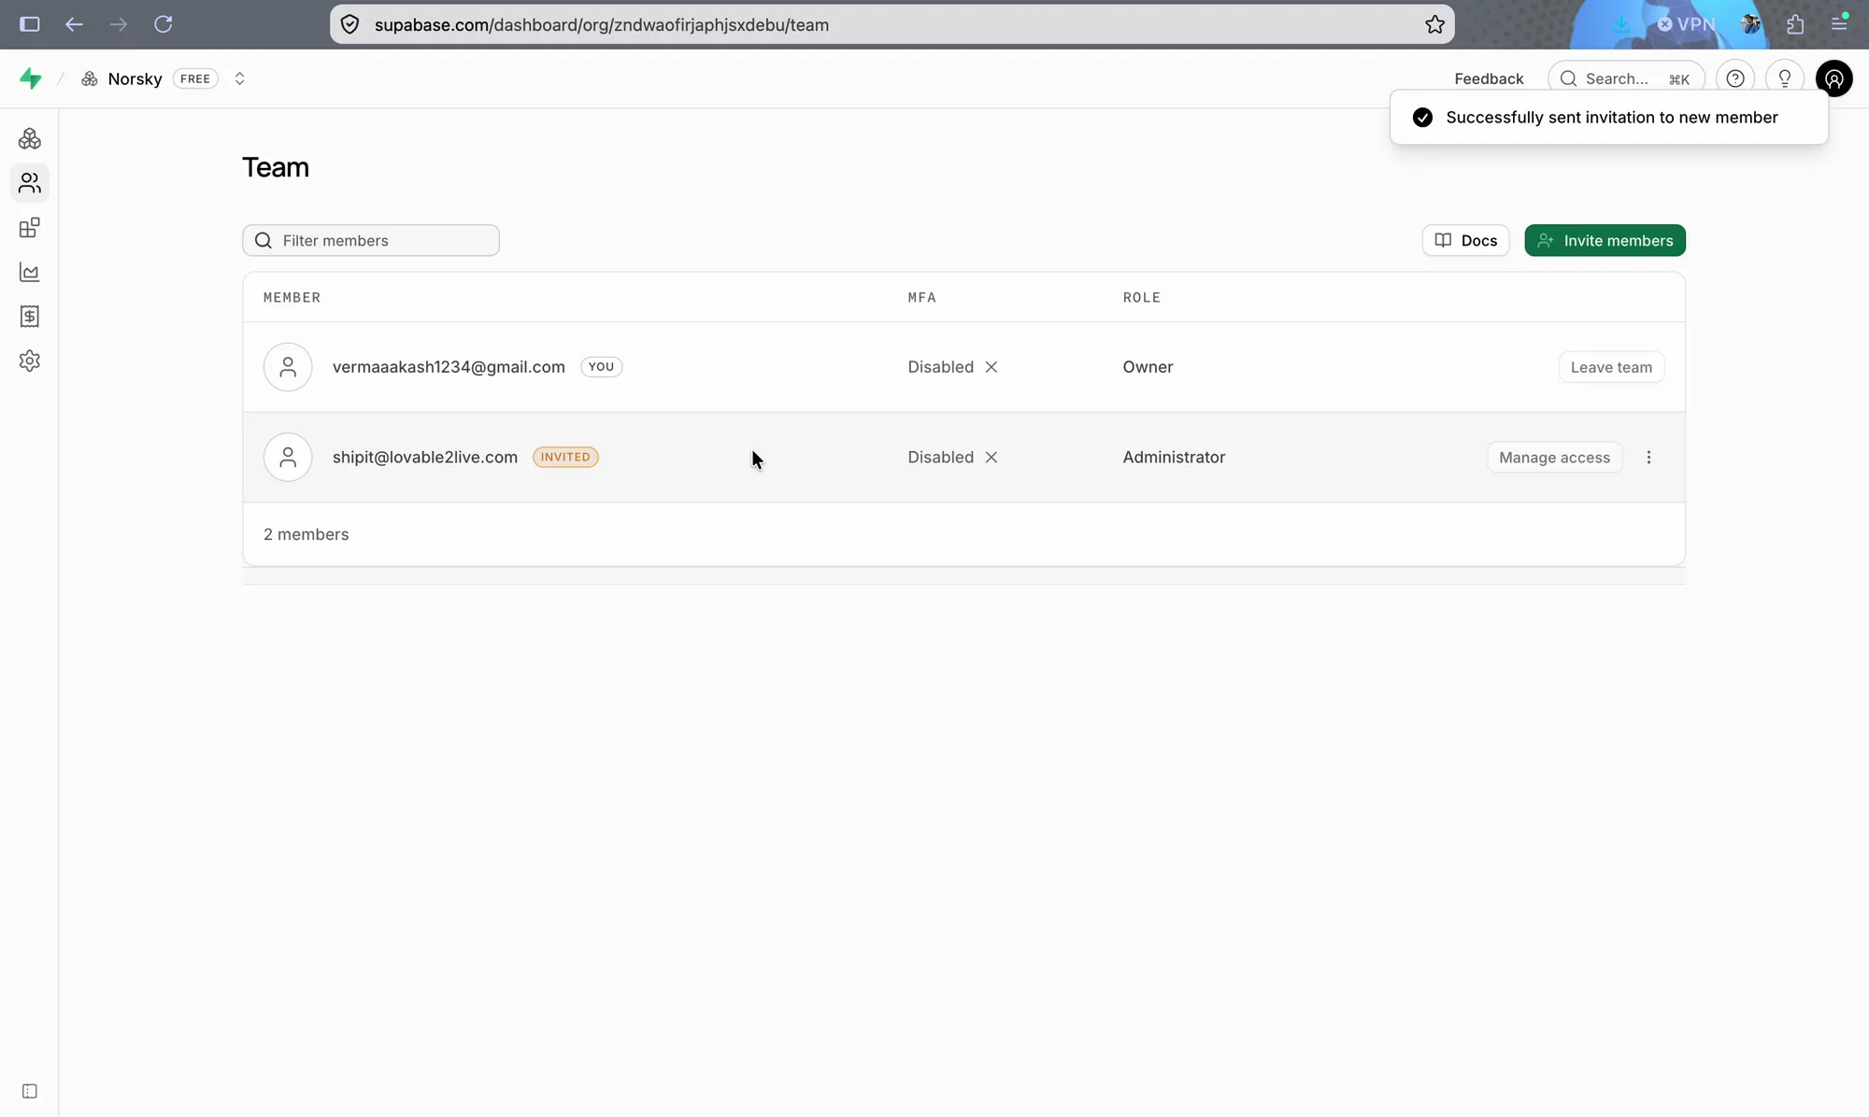The width and height of the screenshot is (1869, 1117).
Task: Click the INVITED badge
Action: 565,458
